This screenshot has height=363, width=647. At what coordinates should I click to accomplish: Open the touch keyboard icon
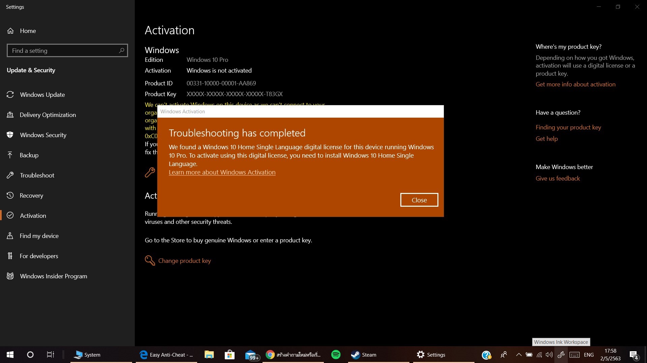click(x=575, y=355)
